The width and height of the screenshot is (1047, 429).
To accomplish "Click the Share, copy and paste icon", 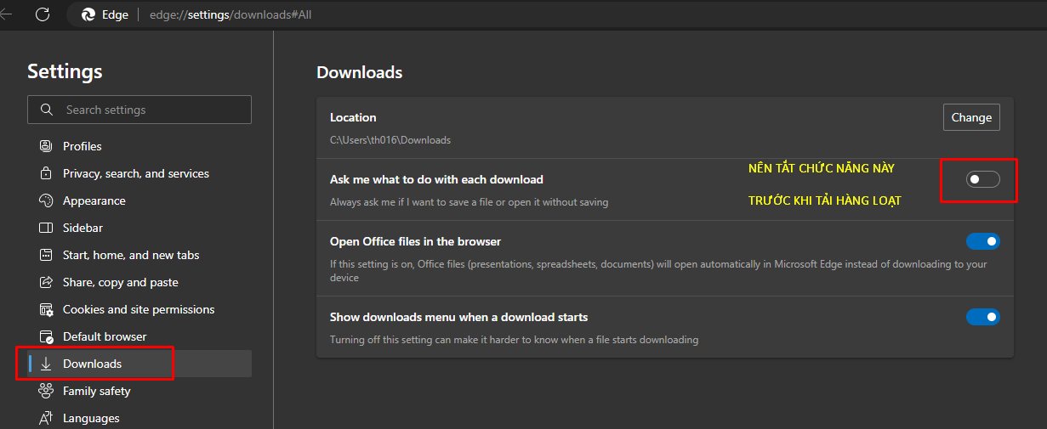I will [46, 282].
